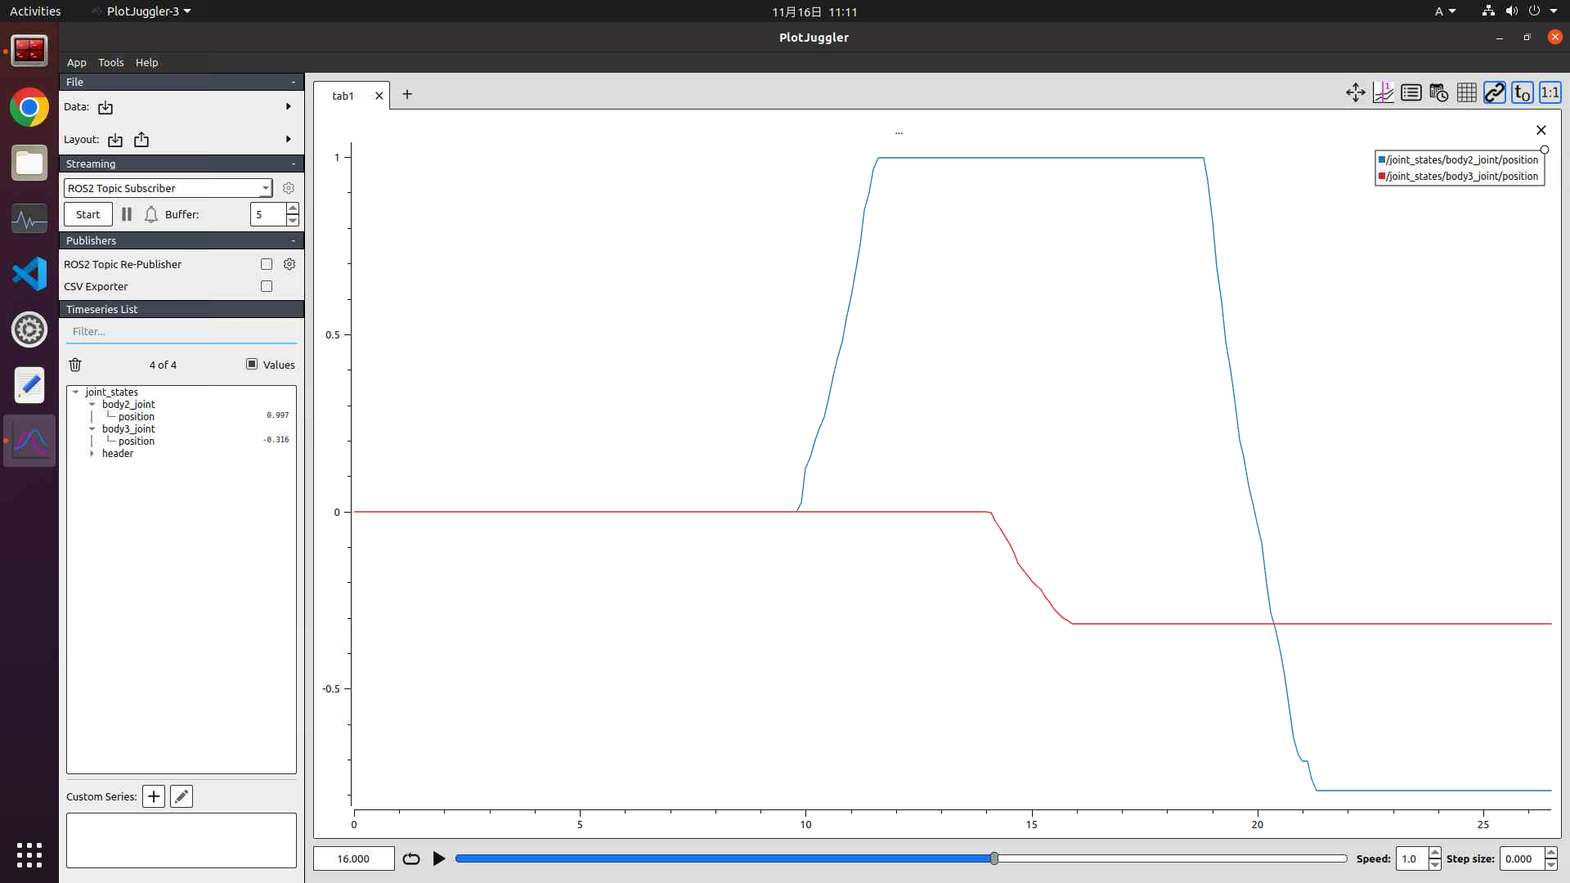Open the Tools menu
Screen dimensions: 1570x883
tap(110, 62)
